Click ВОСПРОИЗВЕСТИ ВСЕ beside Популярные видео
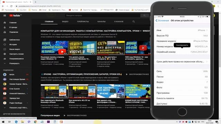 pyautogui.click(x=75, y=115)
